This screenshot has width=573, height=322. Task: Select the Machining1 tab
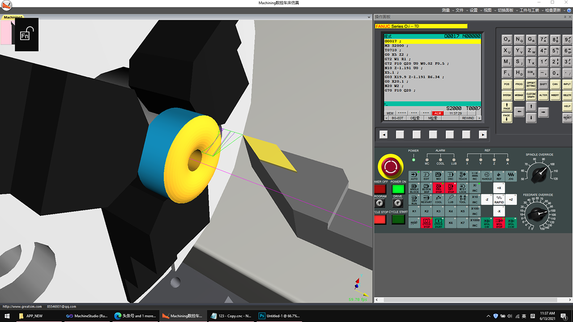click(x=13, y=17)
